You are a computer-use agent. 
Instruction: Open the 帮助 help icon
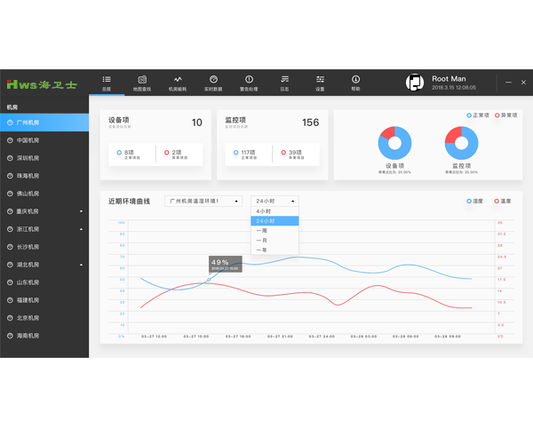(x=355, y=79)
